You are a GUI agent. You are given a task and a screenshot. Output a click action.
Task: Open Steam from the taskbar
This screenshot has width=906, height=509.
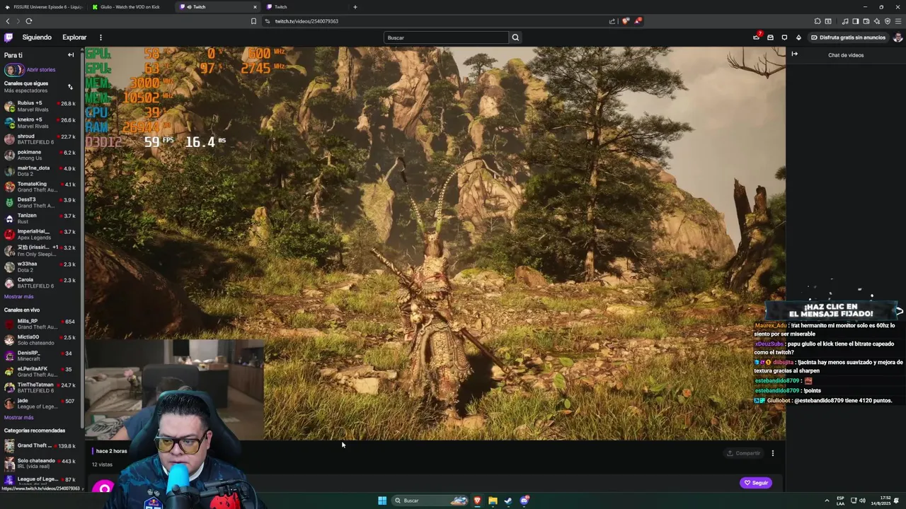pyautogui.click(x=508, y=501)
